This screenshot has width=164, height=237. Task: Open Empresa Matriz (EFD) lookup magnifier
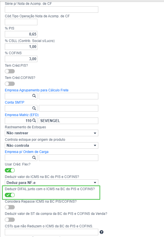click(34, 121)
